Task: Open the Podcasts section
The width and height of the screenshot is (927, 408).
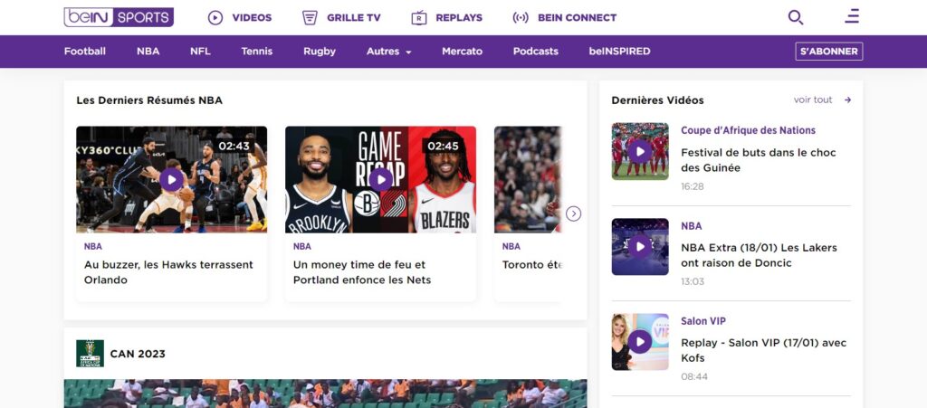Action: (536, 52)
